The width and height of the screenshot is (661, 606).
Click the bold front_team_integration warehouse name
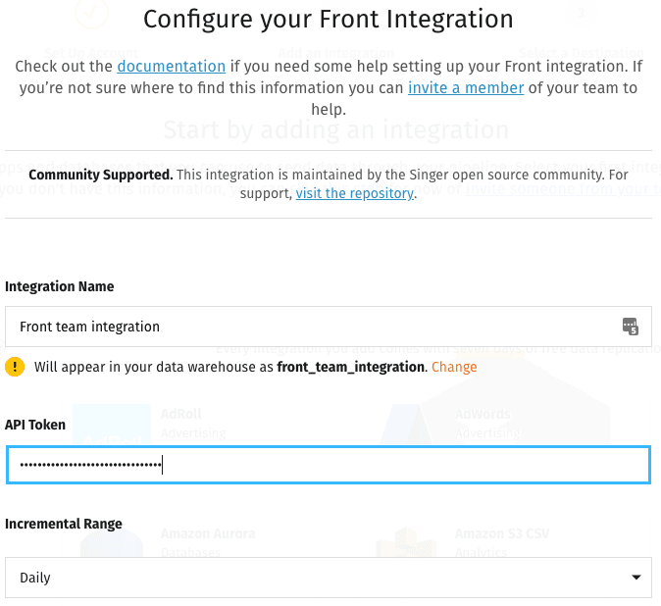[x=350, y=367]
